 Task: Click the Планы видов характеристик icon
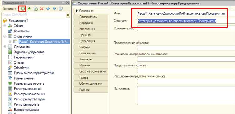click(10, 73)
